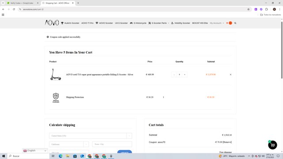Go back in browser history
This screenshot has width=283, height=159.
(x=3, y=9)
